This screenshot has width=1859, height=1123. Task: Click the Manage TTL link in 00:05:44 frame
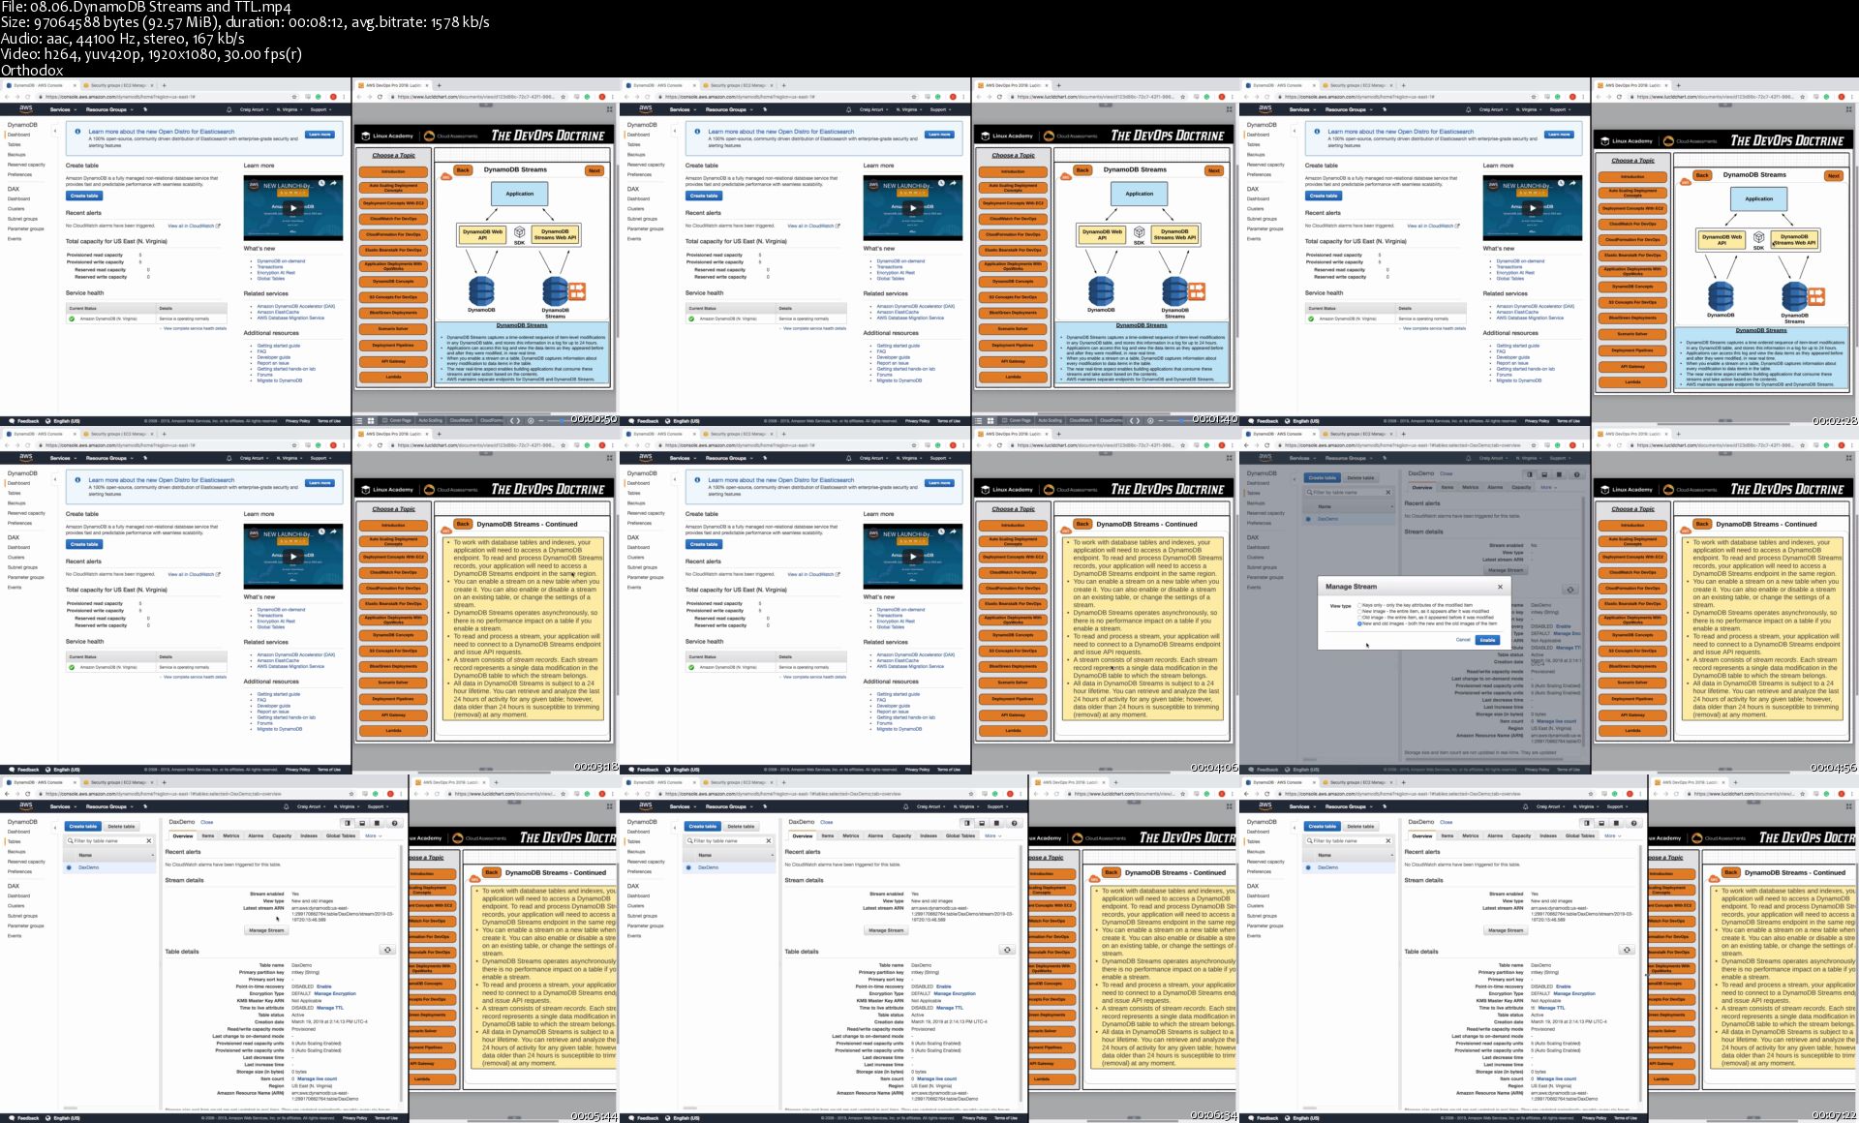click(330, 1008)
